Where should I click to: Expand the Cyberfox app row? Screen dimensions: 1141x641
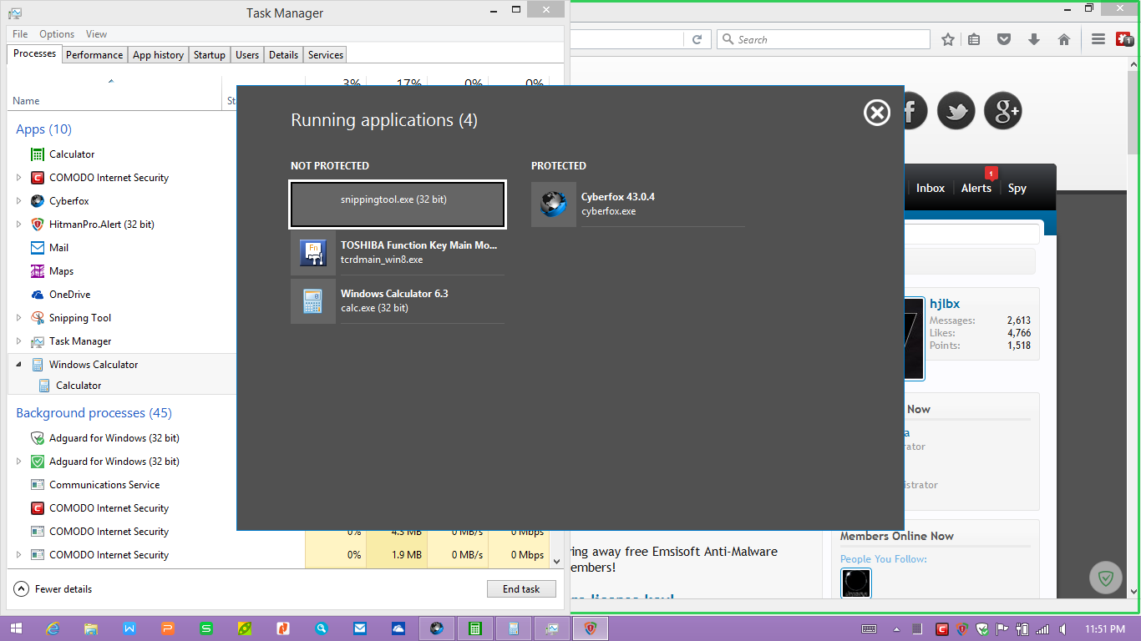(19, 201)
